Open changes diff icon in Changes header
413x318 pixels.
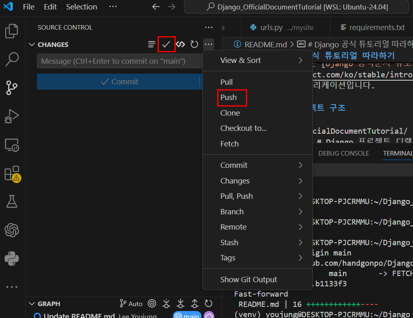[180, 44]
